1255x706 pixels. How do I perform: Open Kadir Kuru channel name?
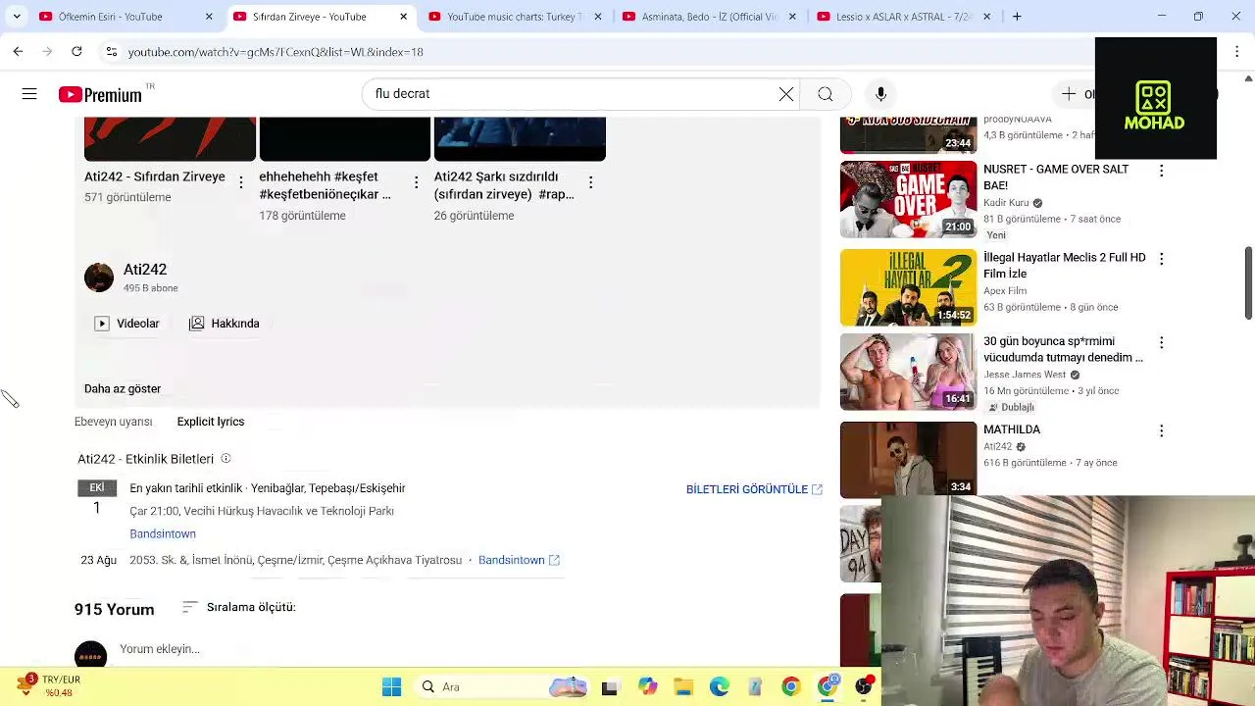click(1006, 203)
